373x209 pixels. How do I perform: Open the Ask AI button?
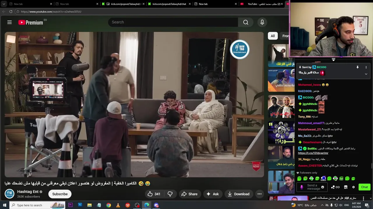coord(212,194)
